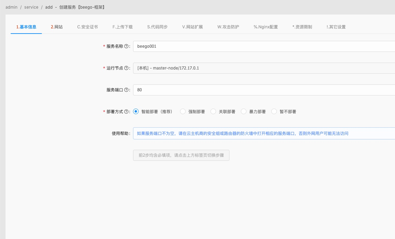Click the disabled 前2步均含必填项 button

(181, 155)
